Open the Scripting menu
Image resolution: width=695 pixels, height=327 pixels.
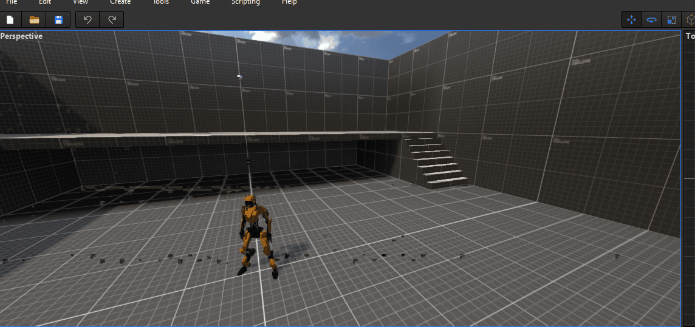[245, 2]
